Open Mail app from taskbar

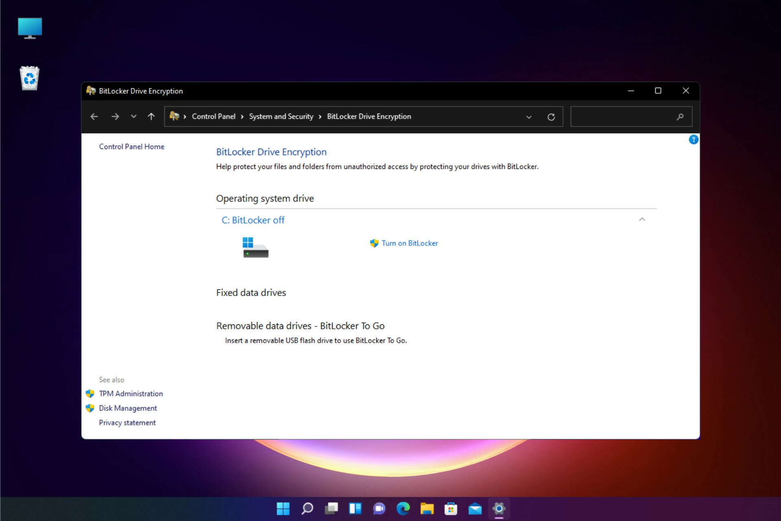[475, 509]
